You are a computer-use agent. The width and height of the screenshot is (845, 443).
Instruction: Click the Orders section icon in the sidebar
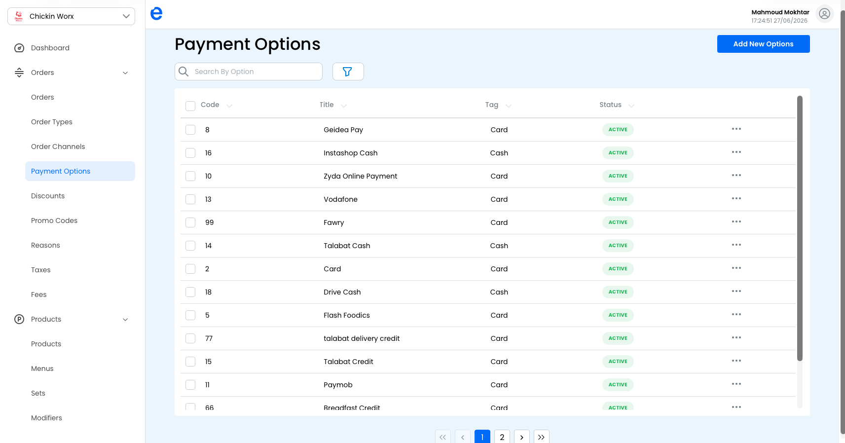click(x=19, y=73)
